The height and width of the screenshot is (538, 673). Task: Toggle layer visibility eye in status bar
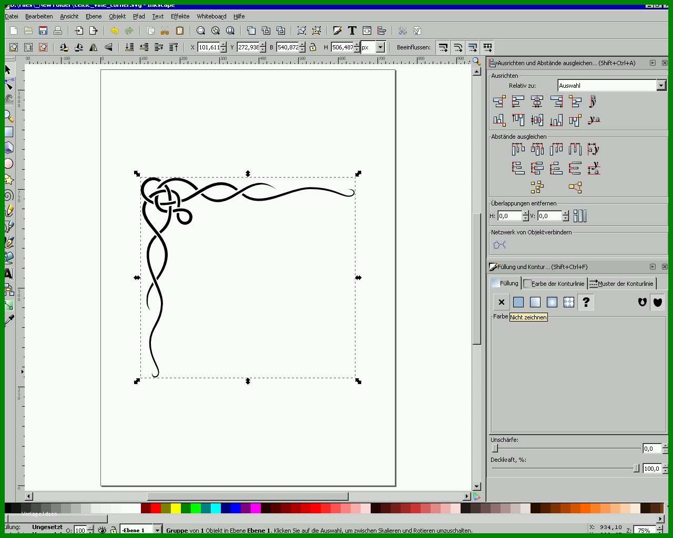pyautogui.click(x=102, y=531)
